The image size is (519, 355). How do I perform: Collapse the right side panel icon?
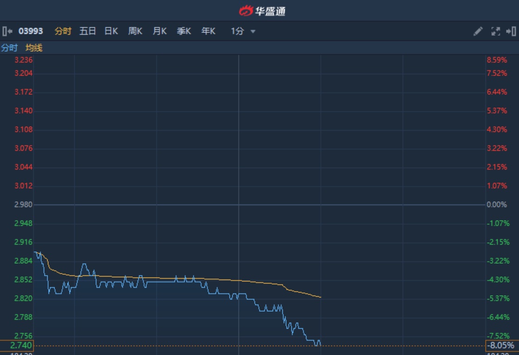pos(511,32)
